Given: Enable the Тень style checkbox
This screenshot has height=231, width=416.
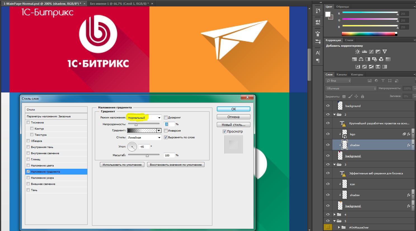Looking at the screenshot, I should [28, 190].
